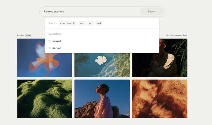Click the "Assets" label
Viewport: 212px width, 125px height.
(20, 35)
